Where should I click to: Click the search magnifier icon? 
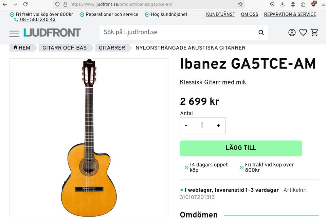click(261, 33)
